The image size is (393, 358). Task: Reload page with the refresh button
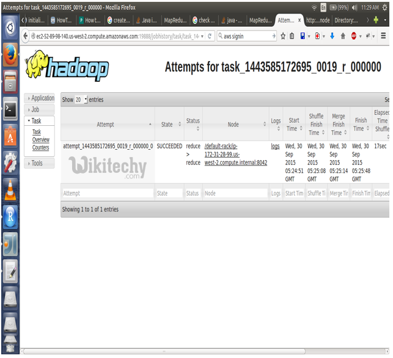point(210,36)
